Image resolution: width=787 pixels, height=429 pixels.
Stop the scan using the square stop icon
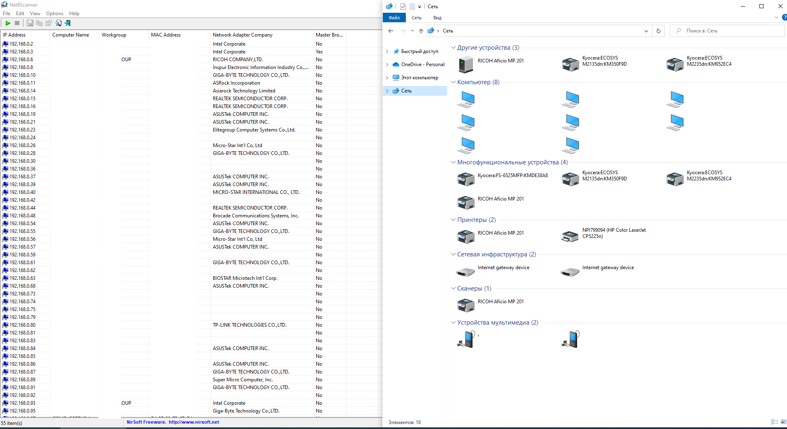point(17,23)
